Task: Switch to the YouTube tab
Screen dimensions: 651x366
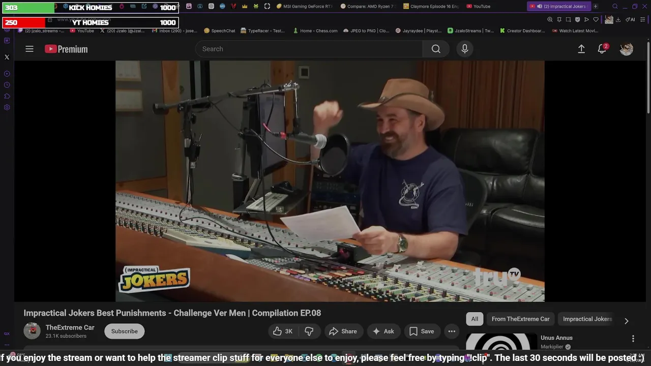Action: click(x=478, y=6)
